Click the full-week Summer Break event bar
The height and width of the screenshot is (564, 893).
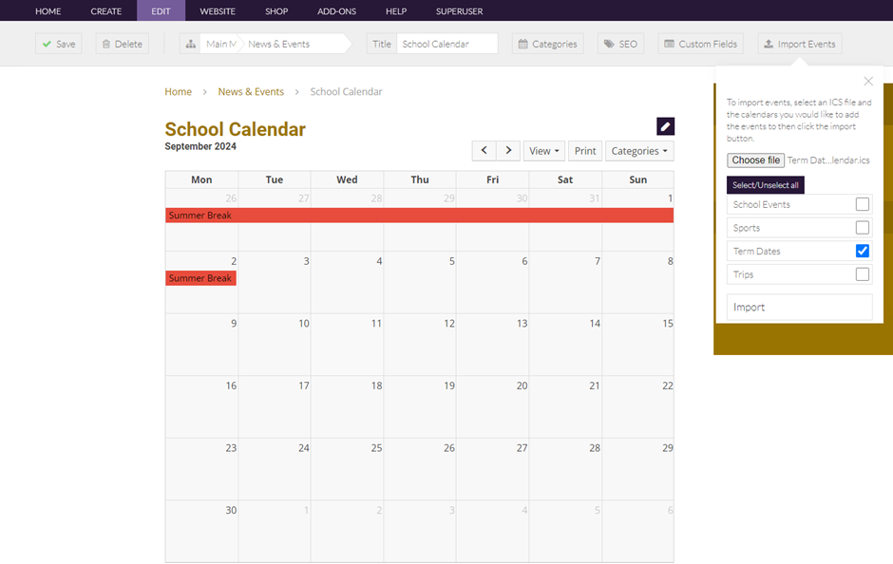[420, 216]
